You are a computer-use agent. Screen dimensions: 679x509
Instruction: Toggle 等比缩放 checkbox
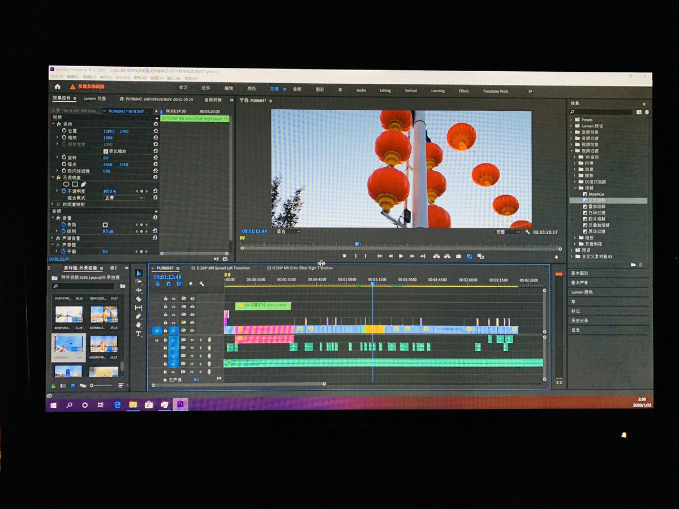pos(105,152)
